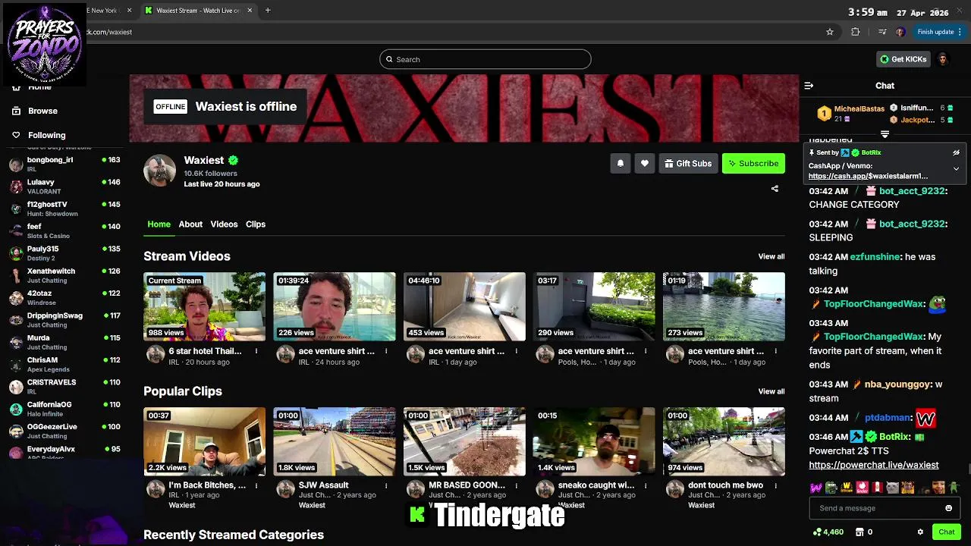
Task: Open chat settings gear icon
Action: click(920, 532)
